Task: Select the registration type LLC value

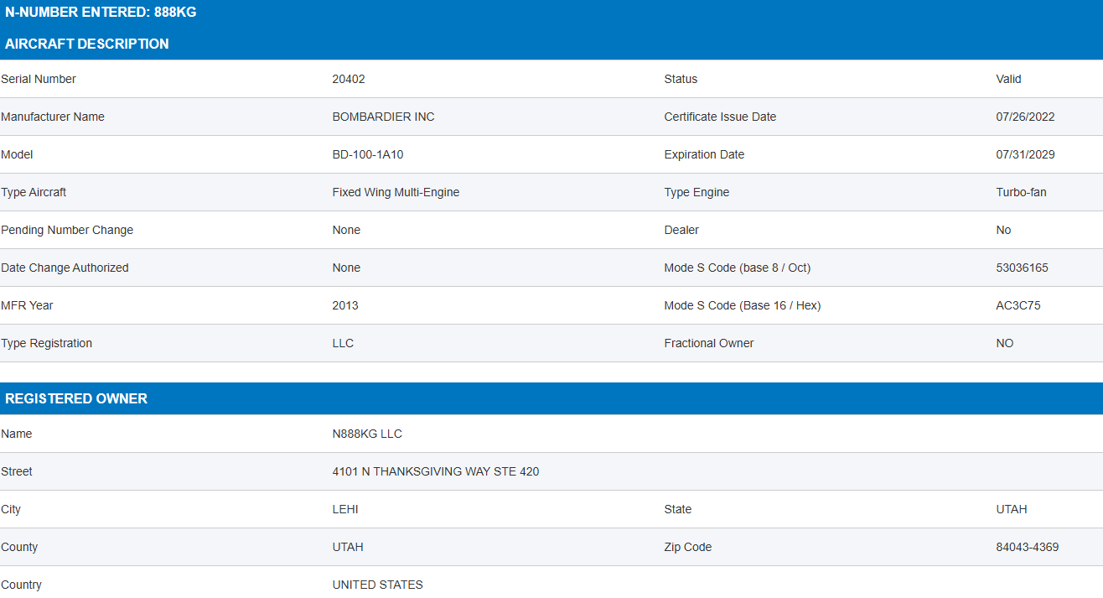Action: [x=343, y=343]
